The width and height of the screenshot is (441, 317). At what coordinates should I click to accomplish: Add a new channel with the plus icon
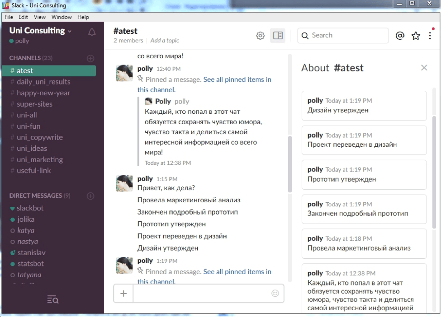[x=90, y=58]
